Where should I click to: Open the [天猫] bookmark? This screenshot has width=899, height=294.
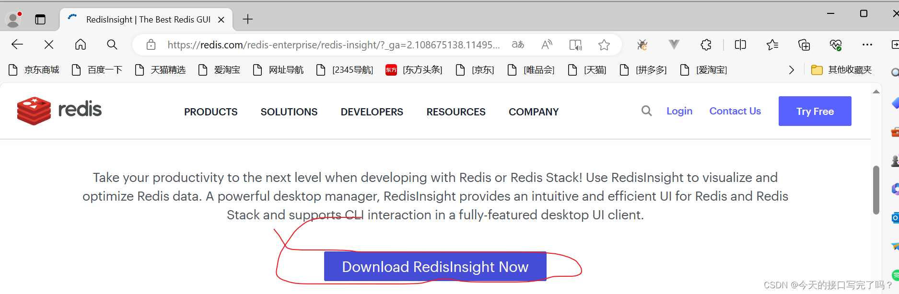tap(587, 70)
